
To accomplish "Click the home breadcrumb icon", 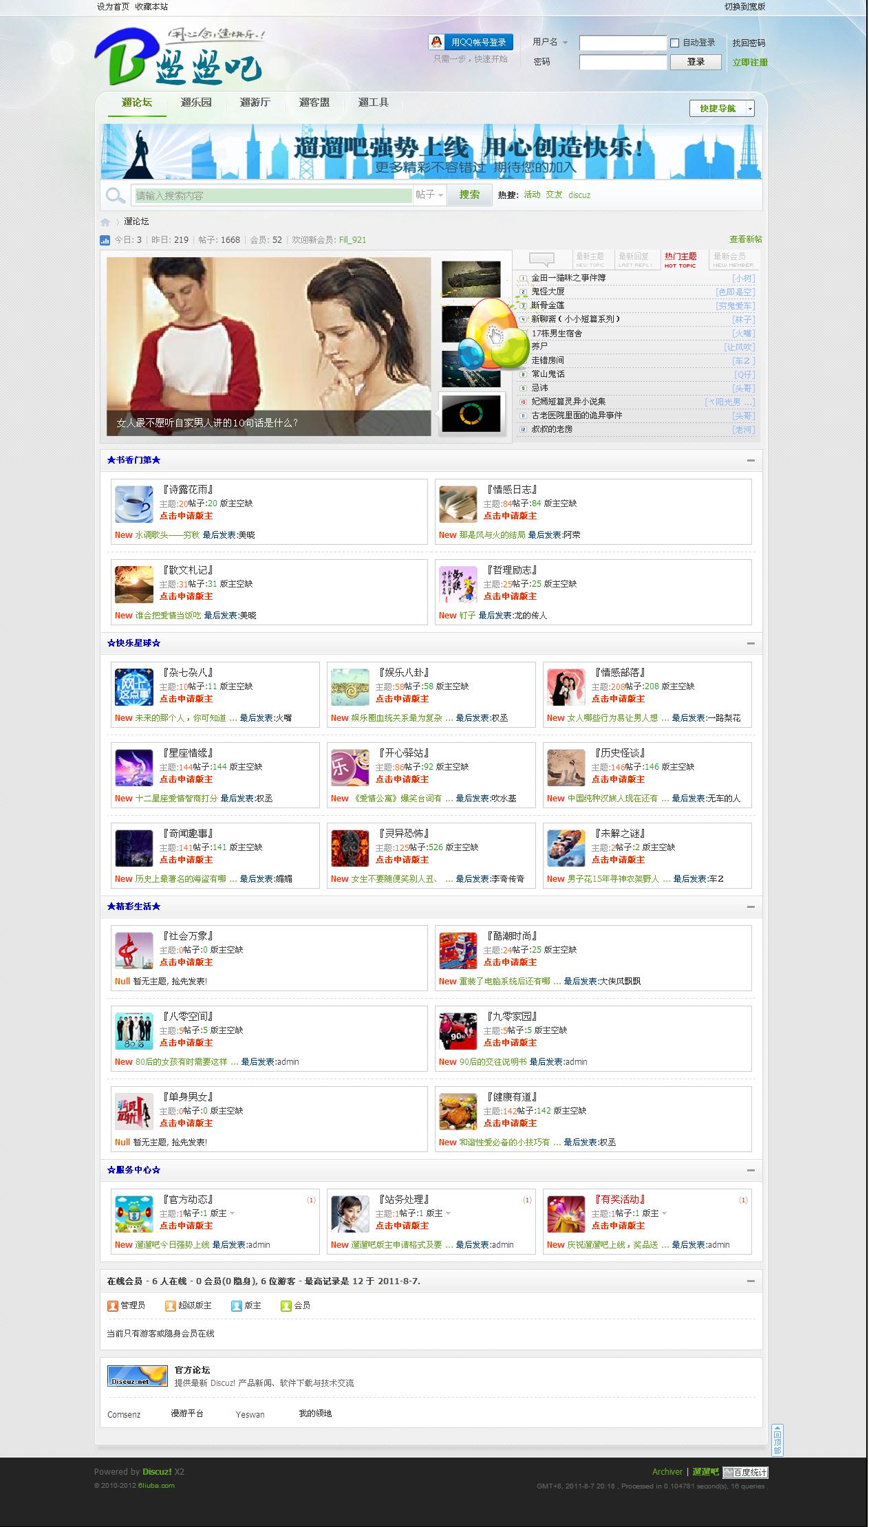I will [105, 221].
